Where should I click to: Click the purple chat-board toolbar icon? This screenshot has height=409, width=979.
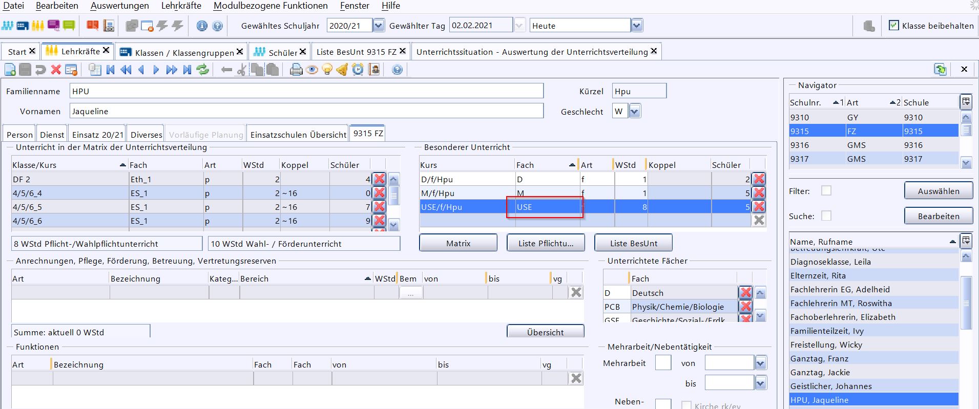(53, 26)
